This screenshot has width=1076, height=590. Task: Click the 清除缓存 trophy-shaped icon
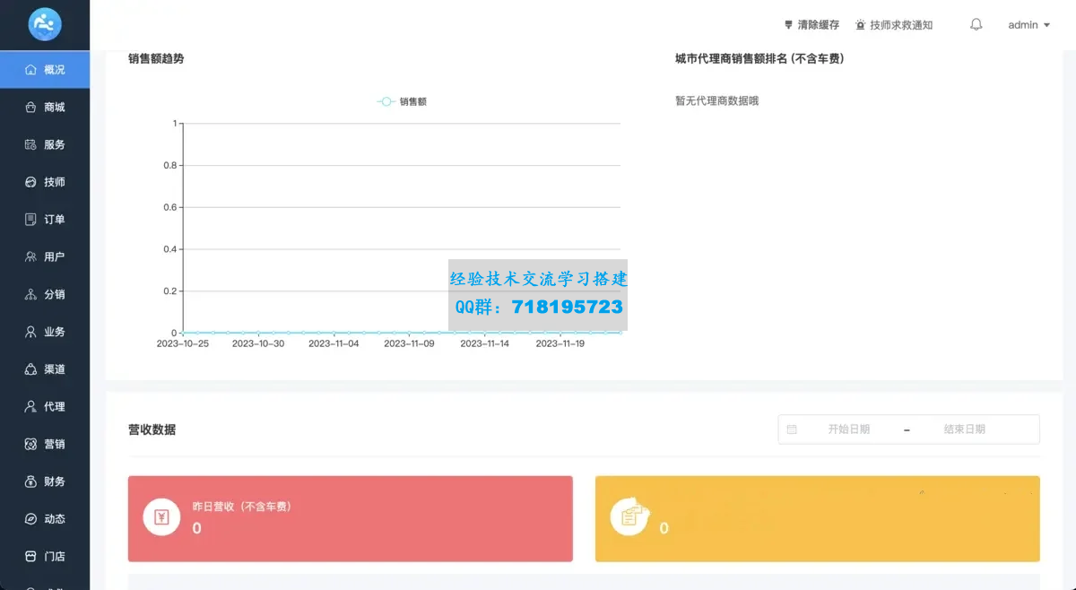tap(789, 25)
